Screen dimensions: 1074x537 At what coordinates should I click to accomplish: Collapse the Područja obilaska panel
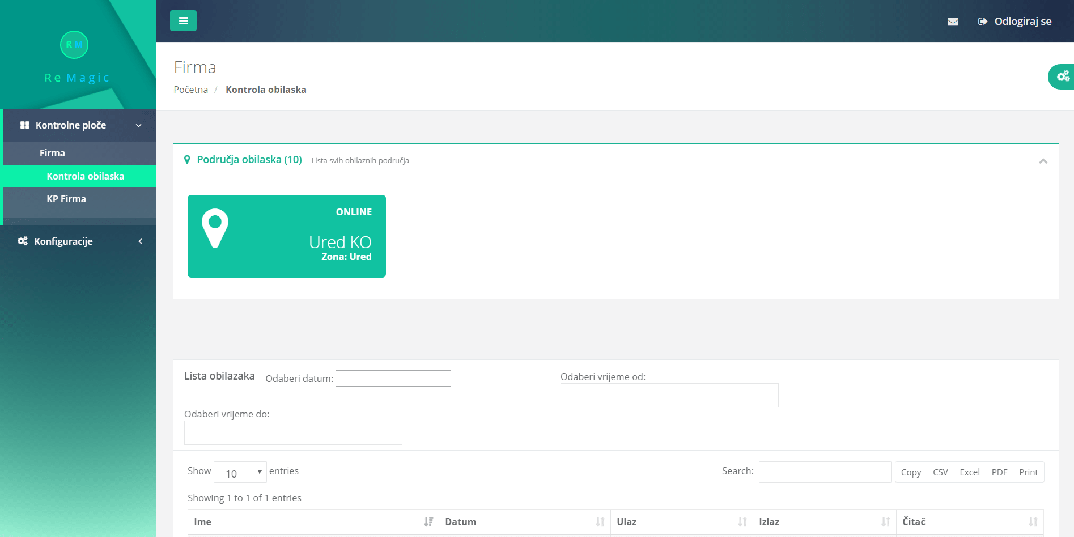(x=1043, y=161)
